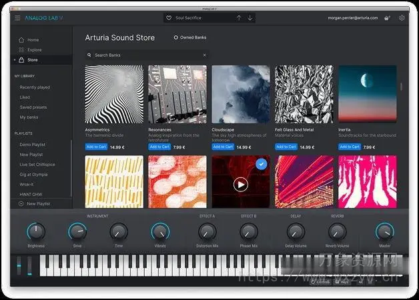Click the store list scrollbar

[x=402, y=87]
